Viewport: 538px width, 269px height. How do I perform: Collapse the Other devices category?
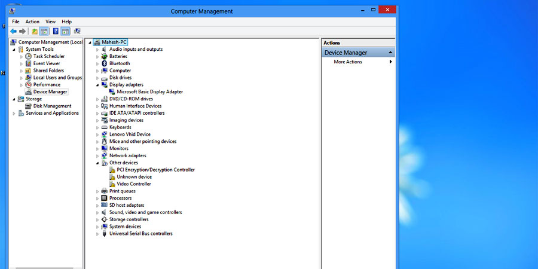click(97, 163)
